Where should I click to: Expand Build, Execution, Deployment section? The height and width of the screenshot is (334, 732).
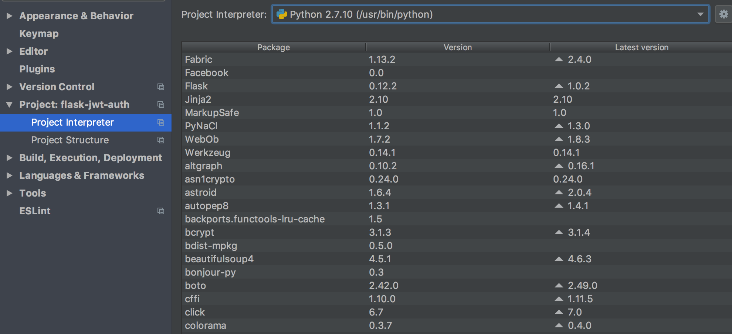point(10,158)
